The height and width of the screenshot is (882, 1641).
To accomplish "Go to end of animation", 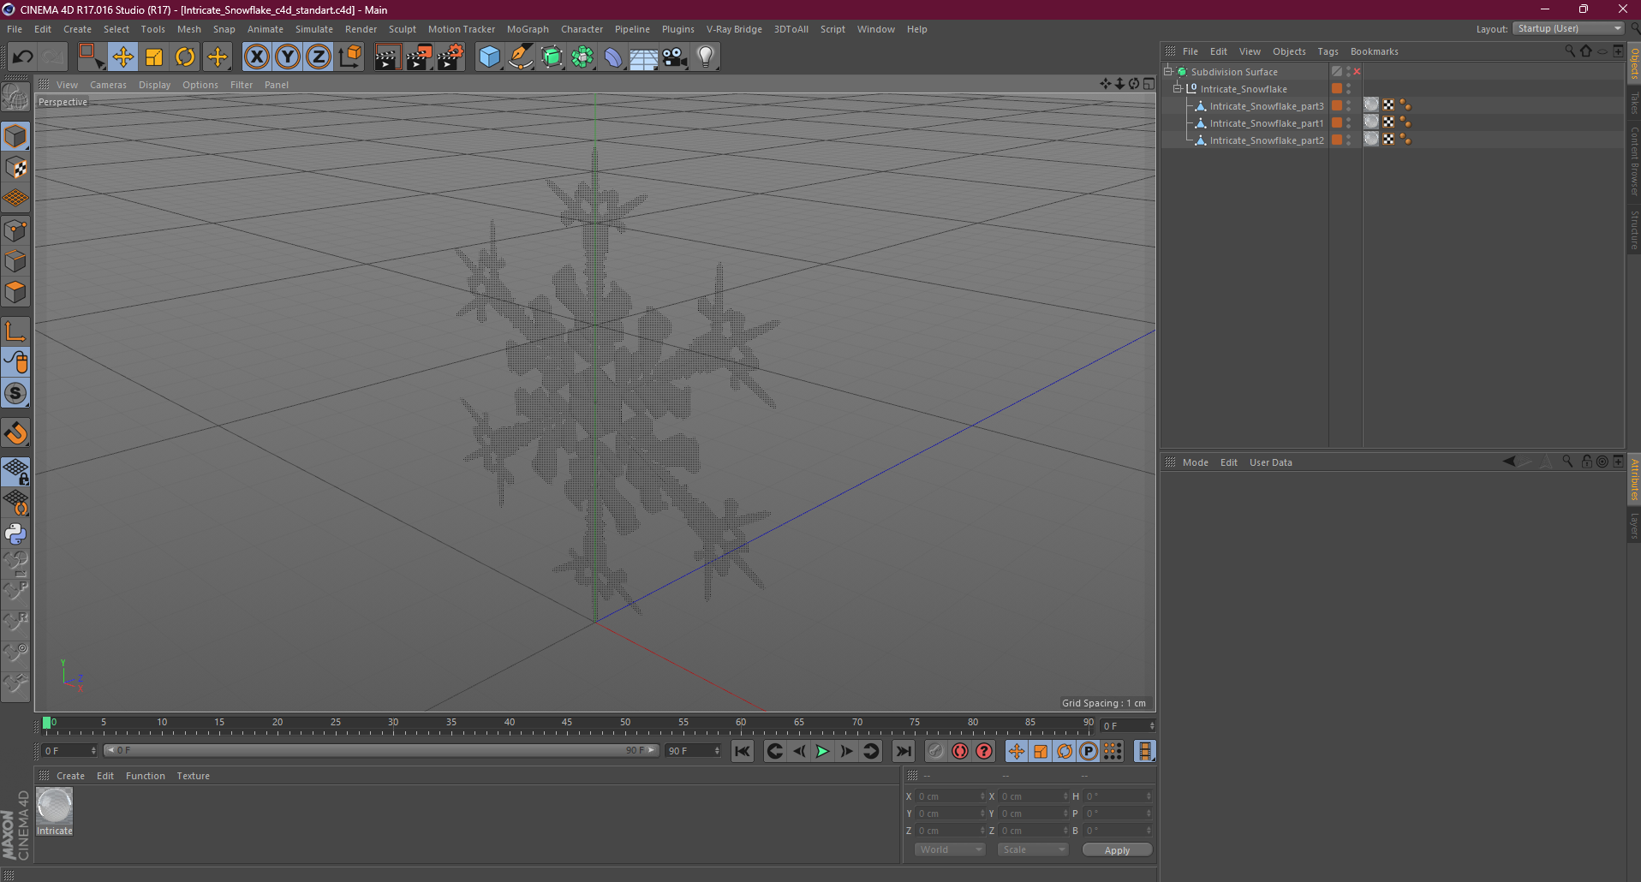I will (904, 751).
